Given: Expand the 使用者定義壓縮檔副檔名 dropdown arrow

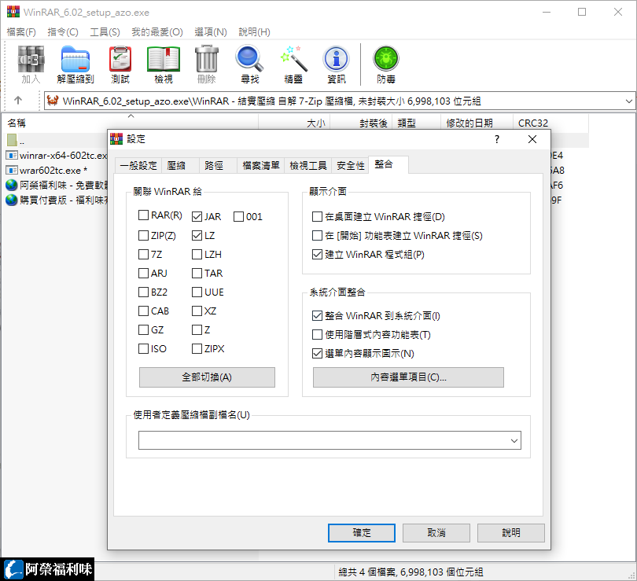Looking at the screenshot, I should point(514,440).
